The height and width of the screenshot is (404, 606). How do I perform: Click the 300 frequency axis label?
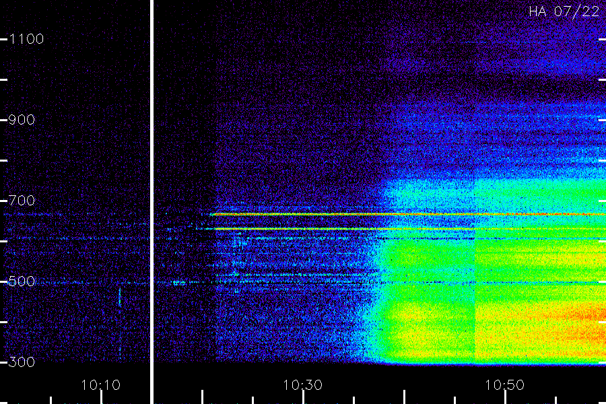pyautogui.click(x=22, y=362)
